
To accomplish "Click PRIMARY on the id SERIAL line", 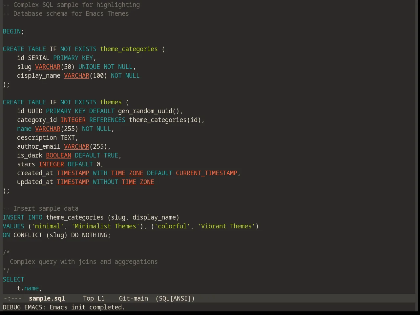I will [66, 58].
